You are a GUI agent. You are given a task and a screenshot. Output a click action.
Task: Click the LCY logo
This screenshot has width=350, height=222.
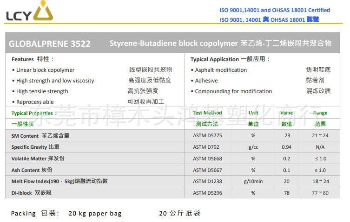point(29,11)
